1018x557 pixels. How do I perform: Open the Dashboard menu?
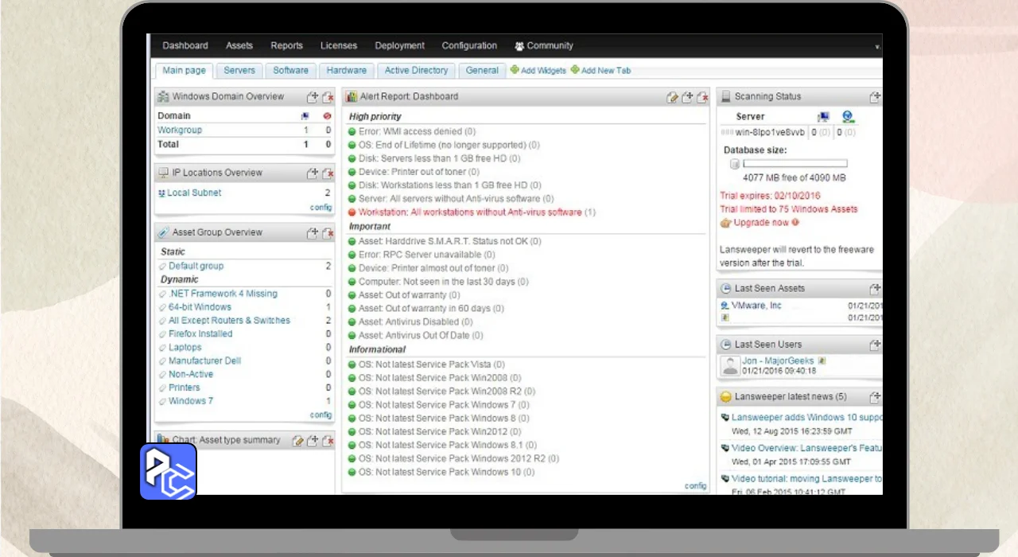[x=185, y=46]
